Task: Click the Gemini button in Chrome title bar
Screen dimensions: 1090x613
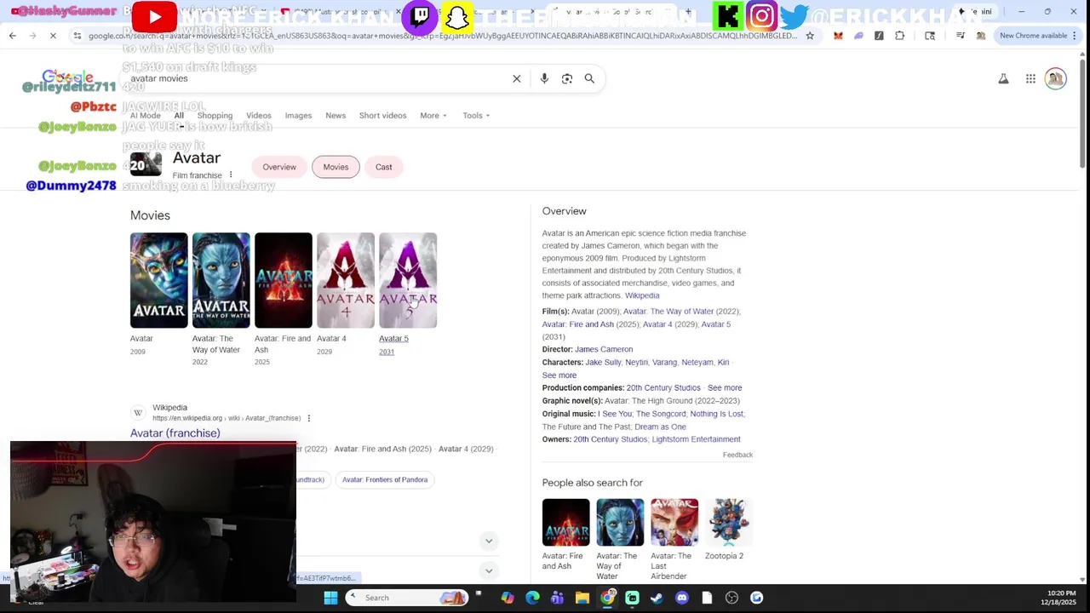Action: pos(976,11)
